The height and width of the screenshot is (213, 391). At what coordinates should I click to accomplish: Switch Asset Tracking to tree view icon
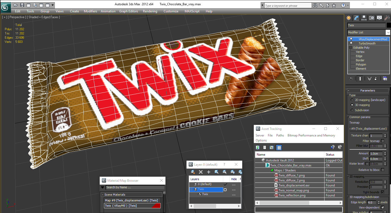[x=271, y=148]
